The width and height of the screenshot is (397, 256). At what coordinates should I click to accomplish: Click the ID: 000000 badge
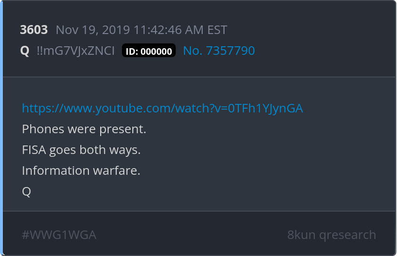pyautogui.click(x=149, y=51)
